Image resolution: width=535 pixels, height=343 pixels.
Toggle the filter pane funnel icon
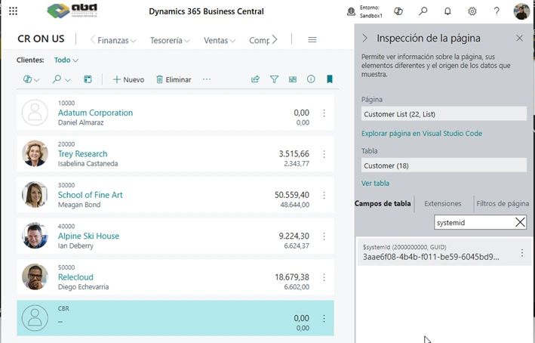274,79
